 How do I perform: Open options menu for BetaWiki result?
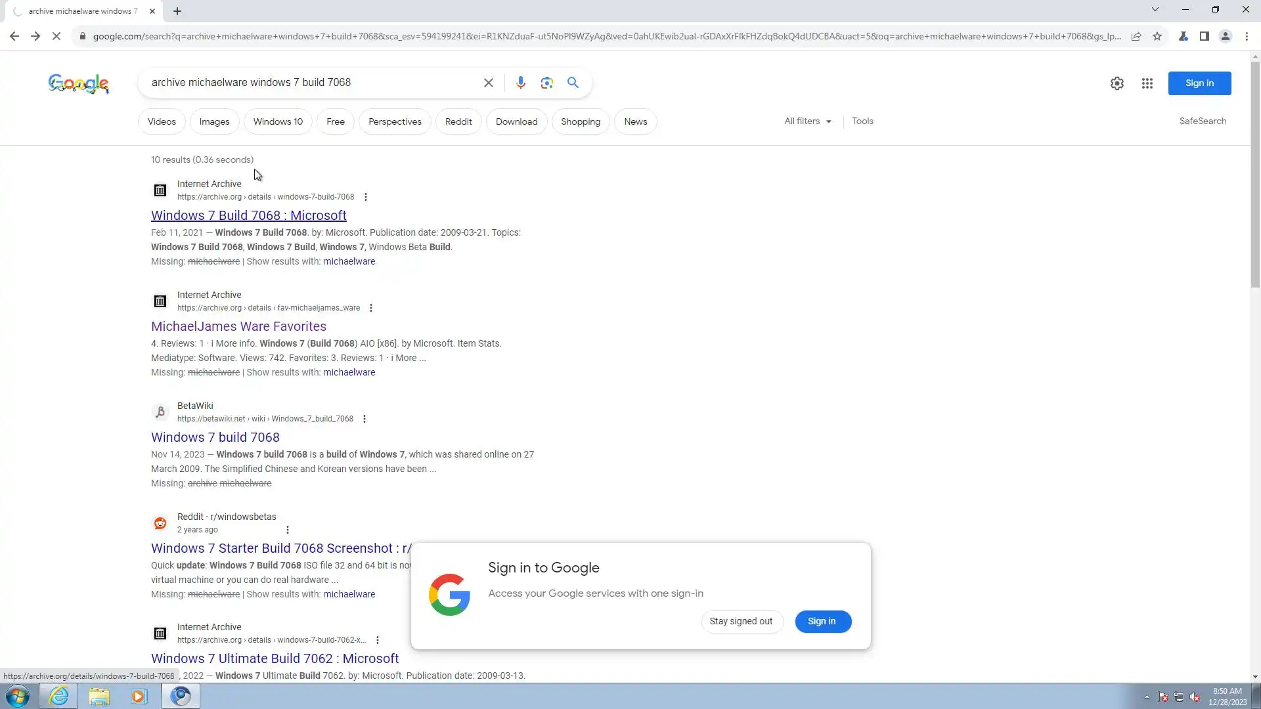365,419
